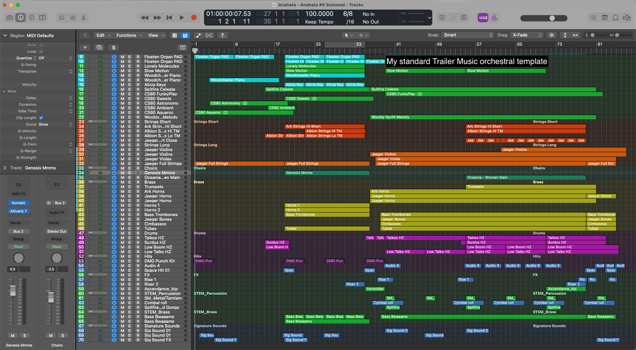Open the Kontakt instrument slot

(19, 203)
